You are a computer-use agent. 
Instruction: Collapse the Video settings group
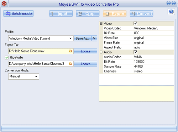pyautogui.click(x=101, y=23)
